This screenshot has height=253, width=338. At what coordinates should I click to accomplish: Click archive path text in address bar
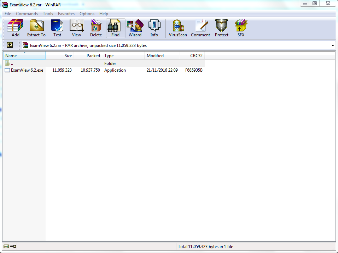tap(88, 46)
